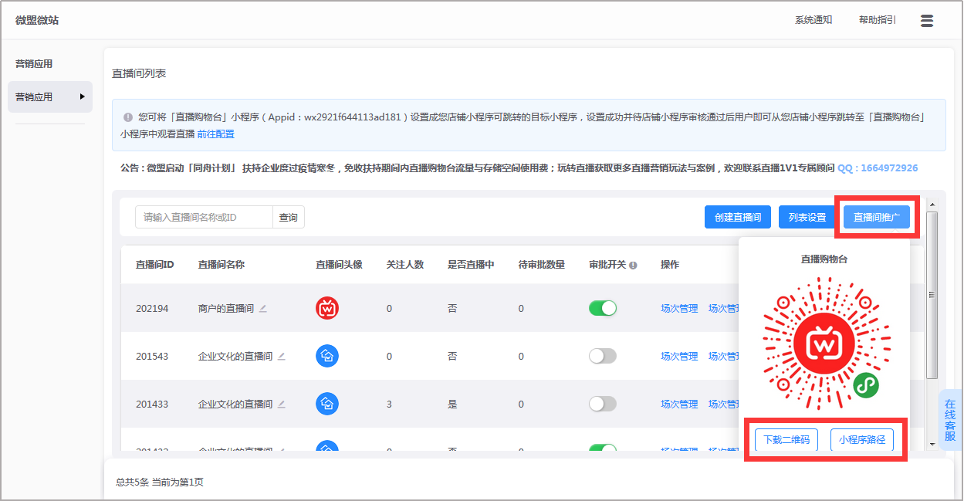Click the blue avatar of room 201433
Image resolution: width=964 pixels, height=501 pixels.
(x=327, y=404)
